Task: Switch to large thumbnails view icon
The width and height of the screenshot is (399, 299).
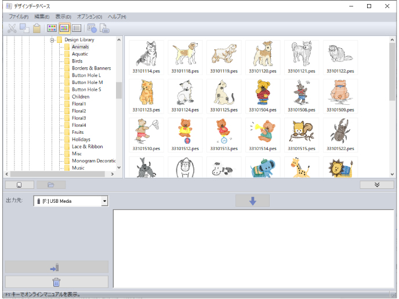Action: point(52,28)
